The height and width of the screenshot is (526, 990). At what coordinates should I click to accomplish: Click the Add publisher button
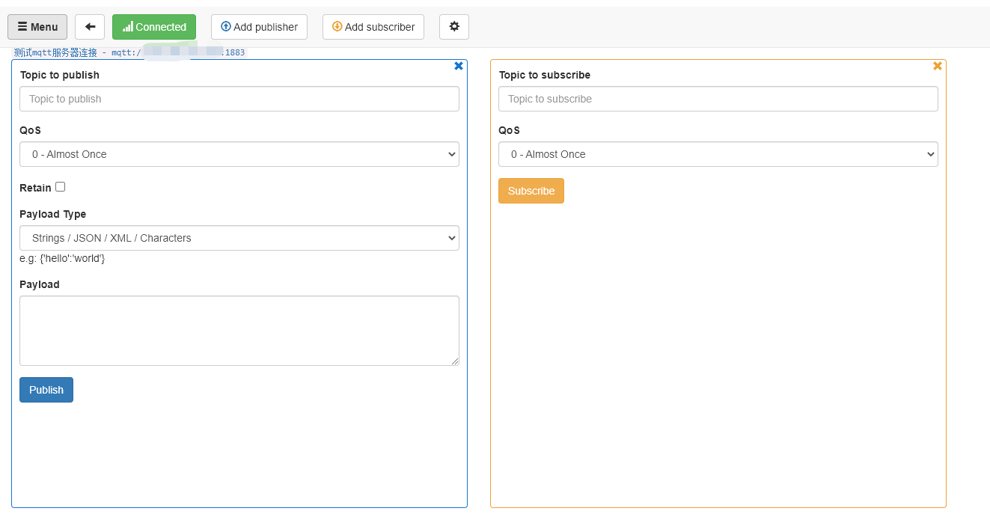tap(259, 27)
